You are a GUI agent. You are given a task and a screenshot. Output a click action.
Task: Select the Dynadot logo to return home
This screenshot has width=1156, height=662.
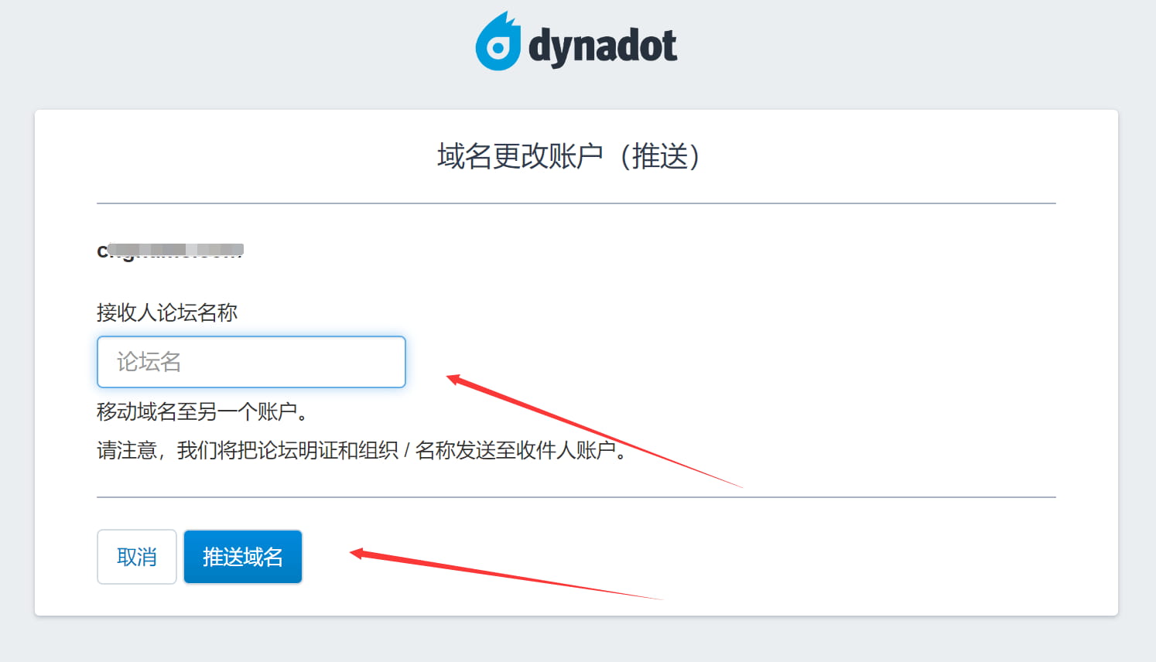pyautogui.click(x=576, y=42)
